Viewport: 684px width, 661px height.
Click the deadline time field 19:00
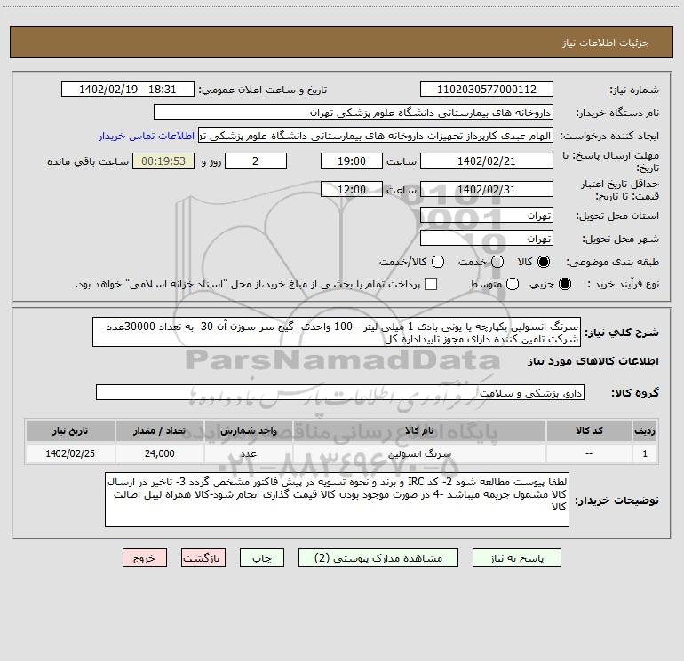point(352,161)
